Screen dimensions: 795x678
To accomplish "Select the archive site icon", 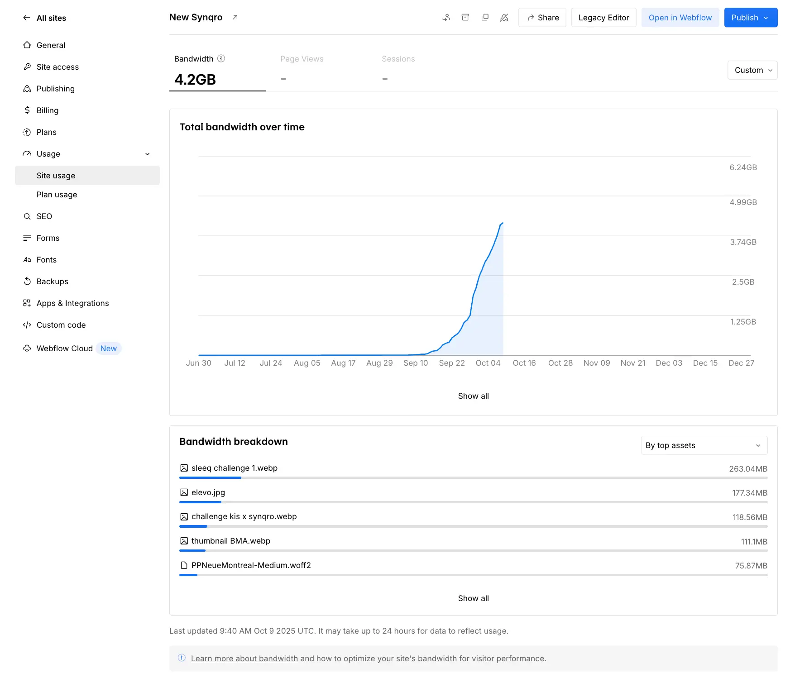I will coord(465,17).
